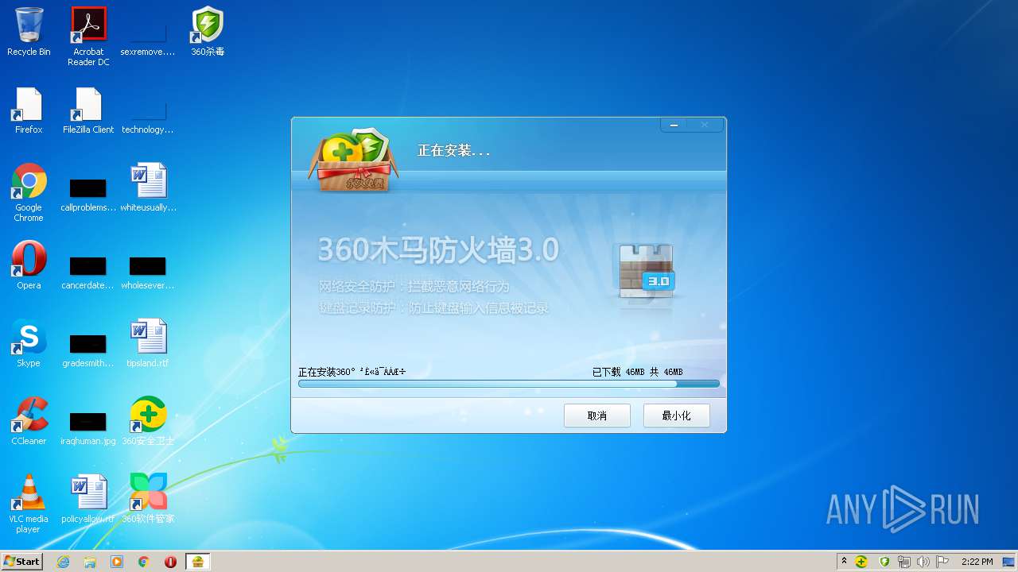Click 取消 to cancel installation
The height and width of the screenshot is (572, 1018).
(597, 415)
